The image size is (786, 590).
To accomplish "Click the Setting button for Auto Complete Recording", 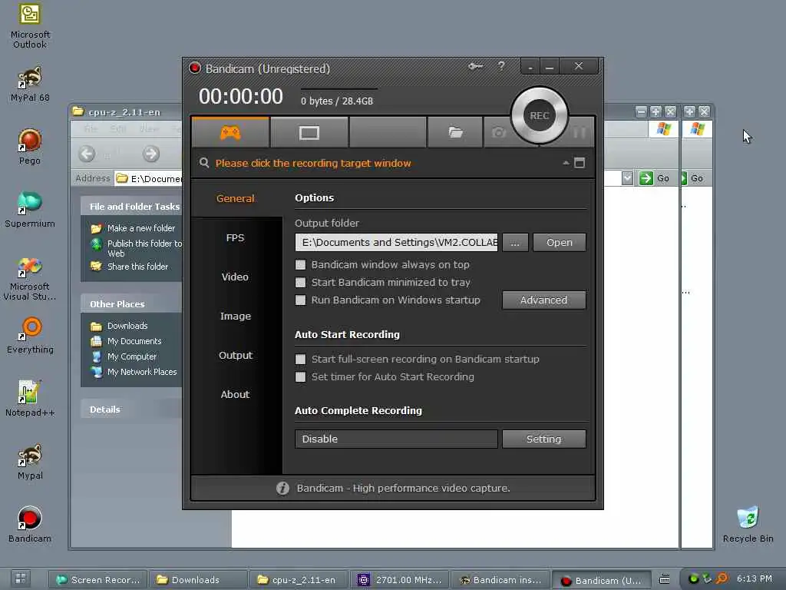I will [x=544, y=439].
